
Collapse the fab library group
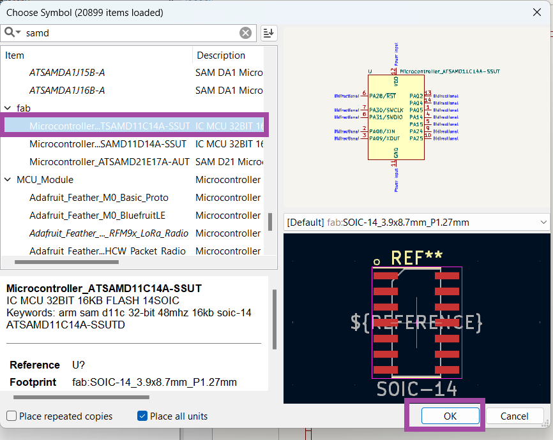(x=8, y=108)
